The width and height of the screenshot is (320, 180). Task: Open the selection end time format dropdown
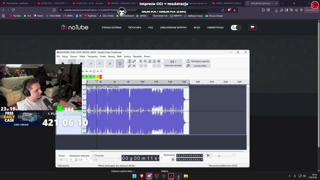click(x=202, y=160)
